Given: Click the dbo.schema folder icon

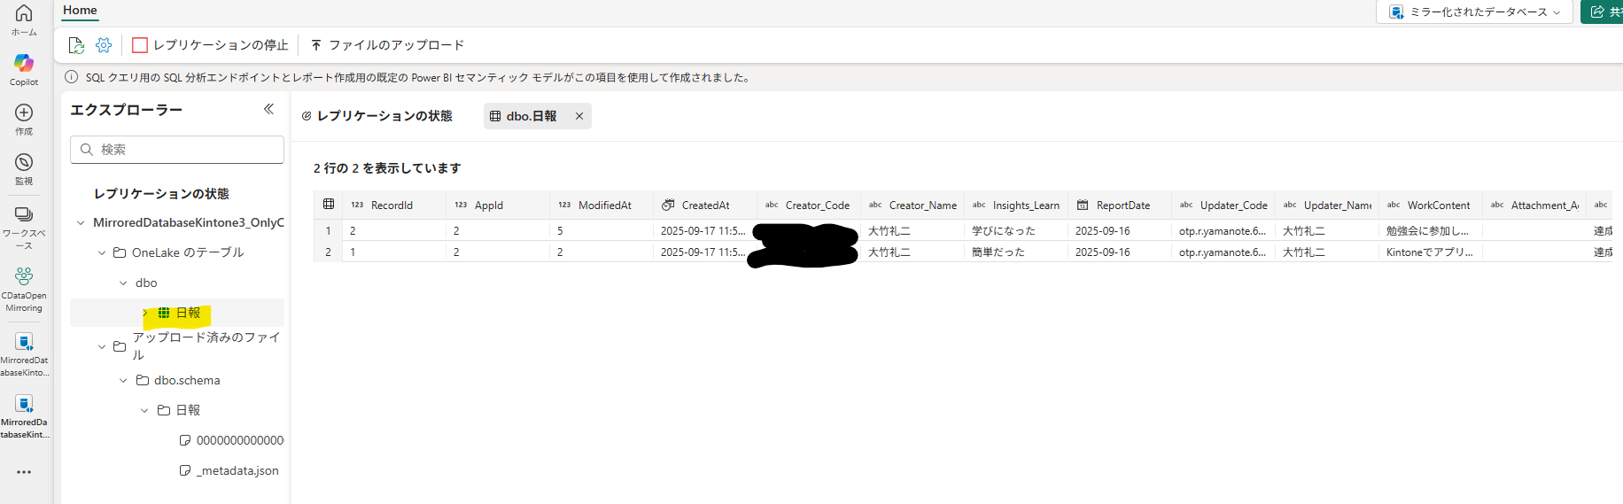Looking at the screenshot, I should (x=143, y=381).
